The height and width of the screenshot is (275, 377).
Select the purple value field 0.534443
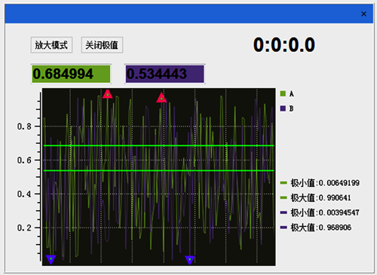[x=165, y=74]
